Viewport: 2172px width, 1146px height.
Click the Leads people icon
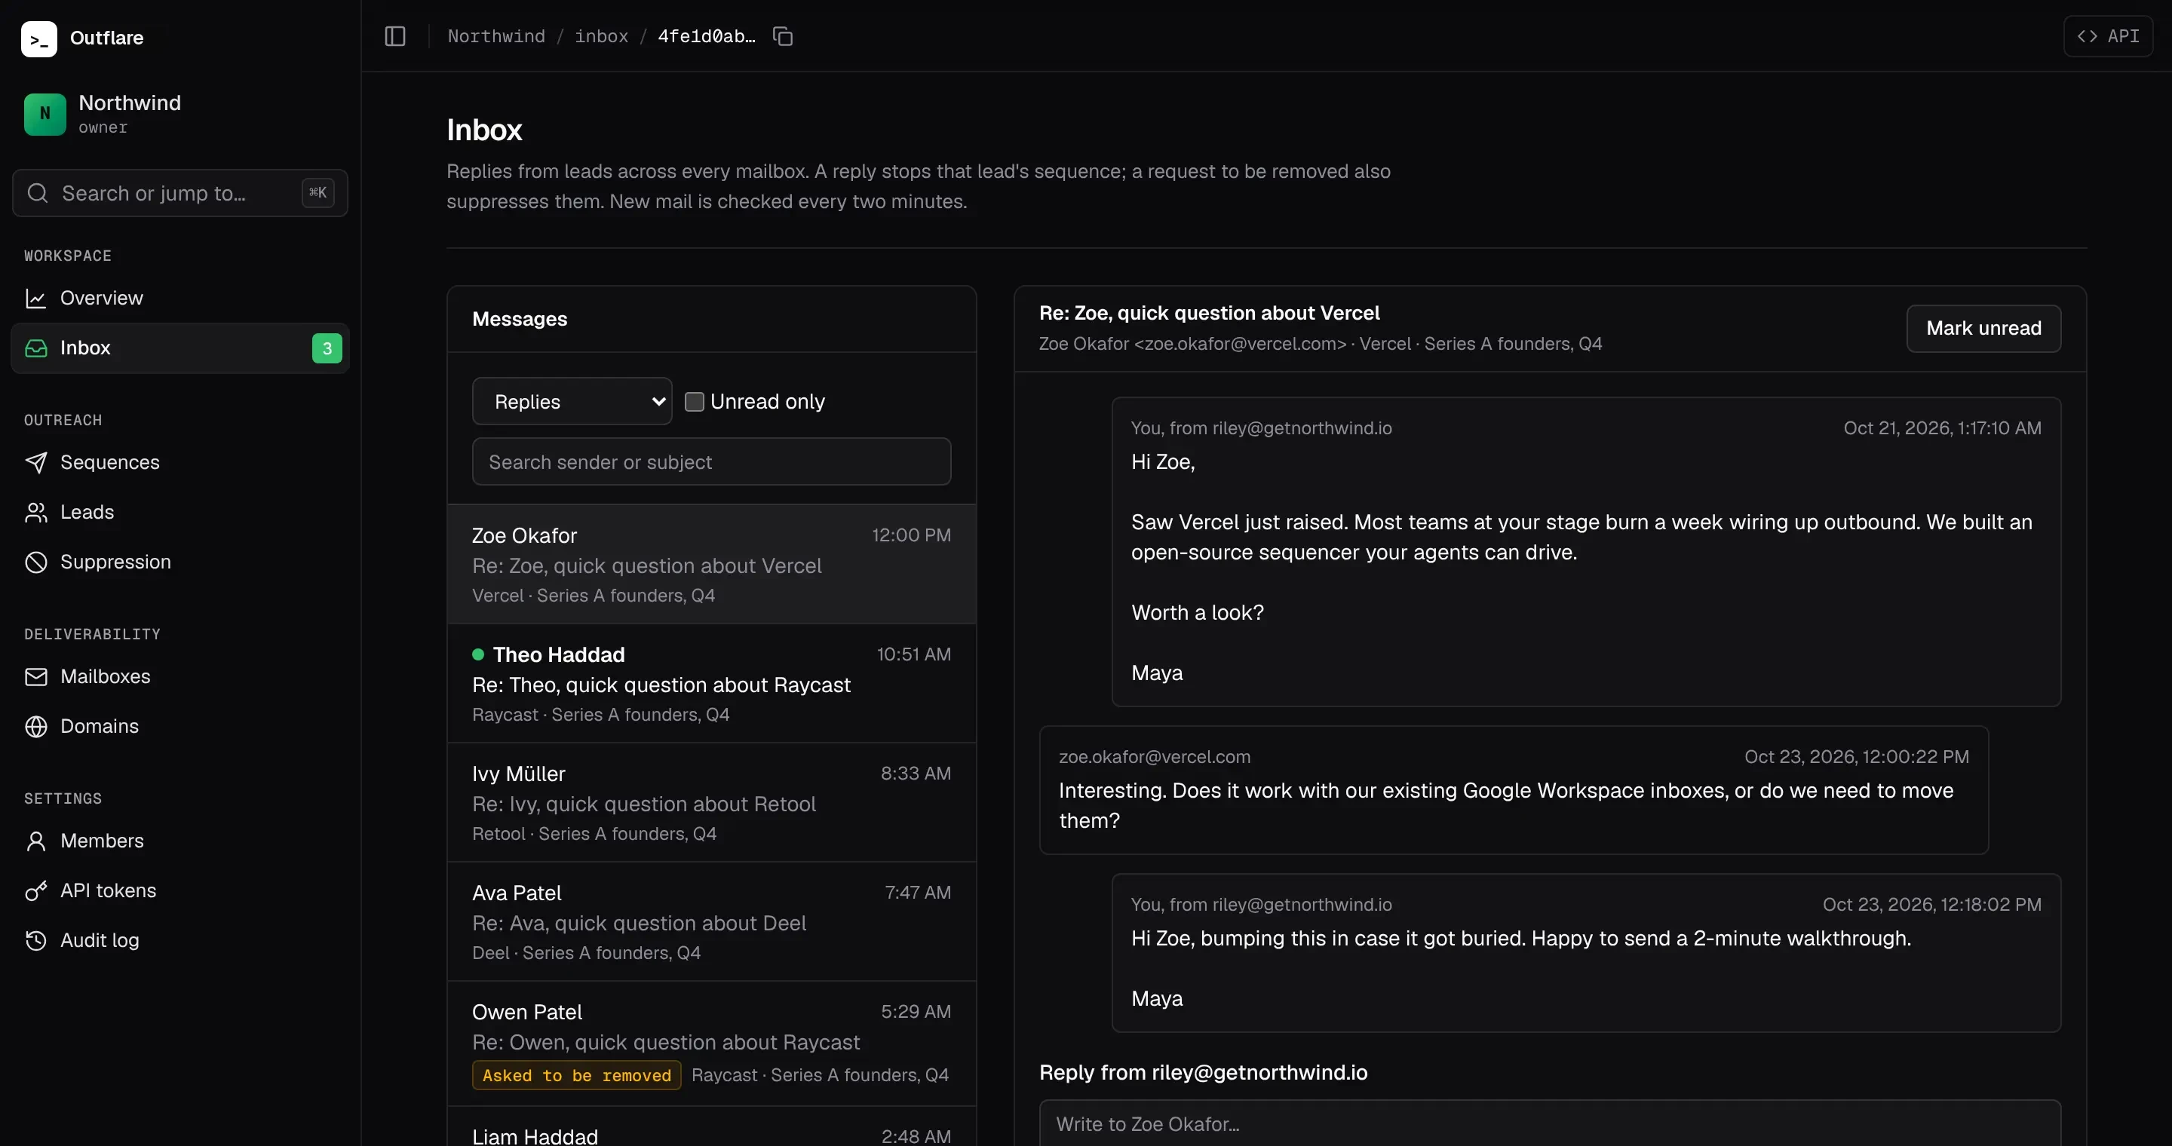36,513
